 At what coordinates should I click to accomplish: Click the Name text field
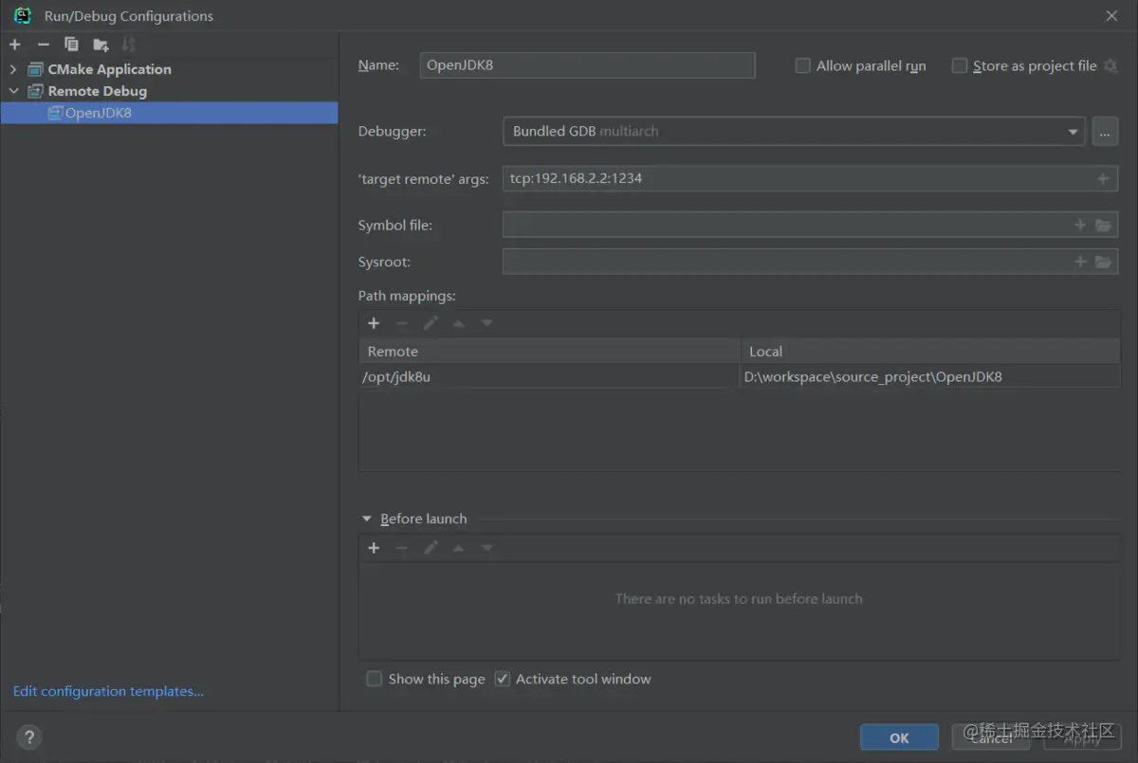click(x=587, y=65)
